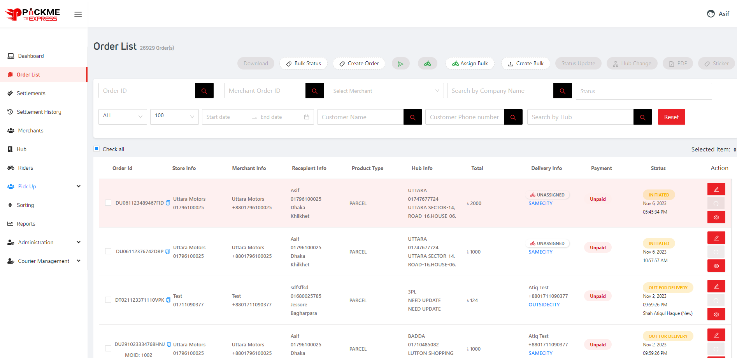Click the green bicycle icon button
Screen dimensions: 737x358
427,64
